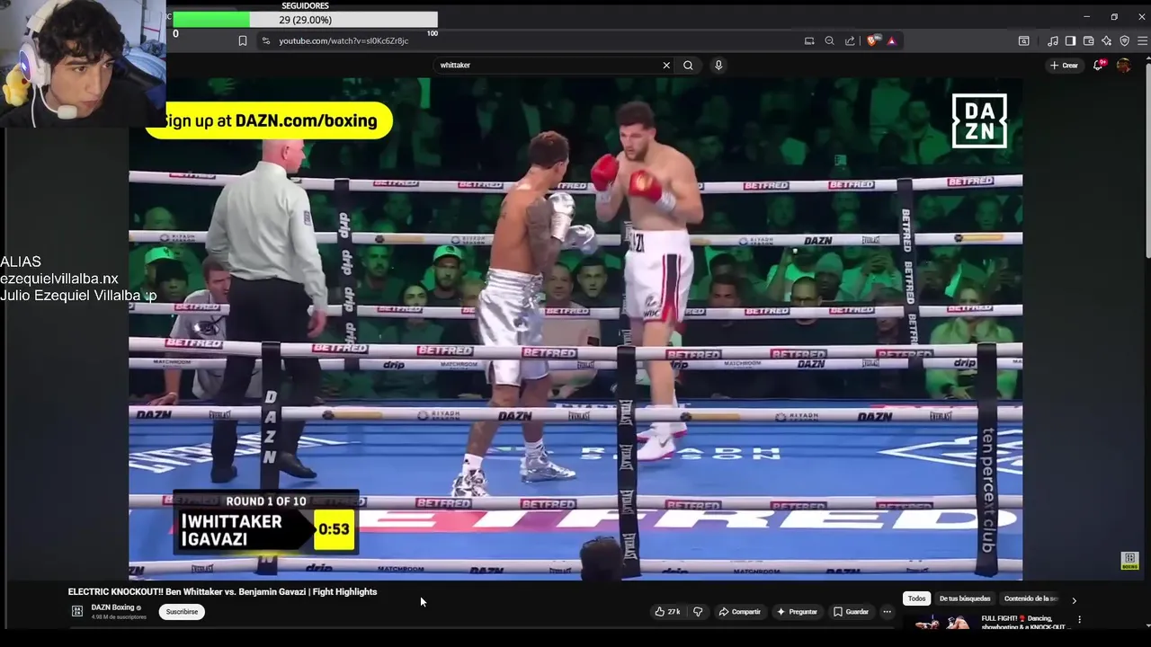Select the Todos filter chip

pyautogui.click(x=916, y=598)
